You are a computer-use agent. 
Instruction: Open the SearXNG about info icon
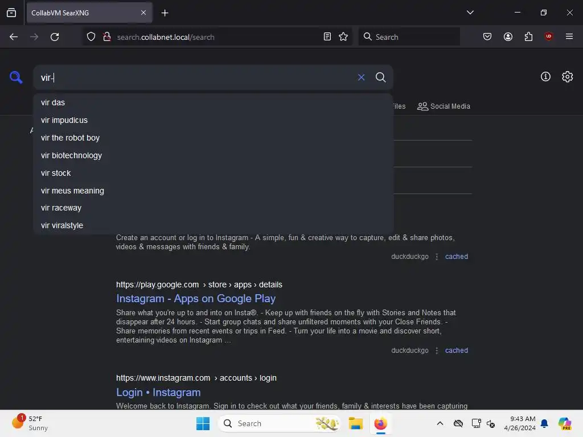545,77
